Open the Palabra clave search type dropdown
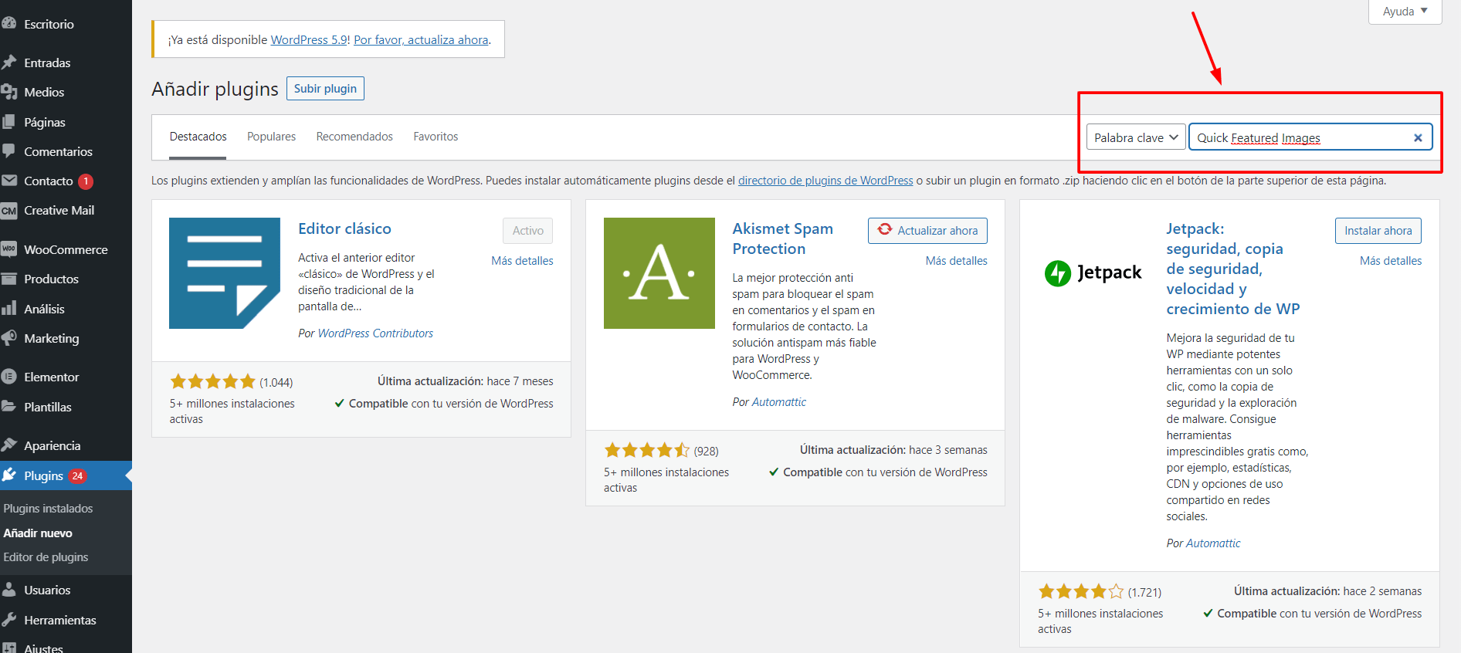The width and height of the screenshot is (1461, 653). click(x=1136, y=137)
